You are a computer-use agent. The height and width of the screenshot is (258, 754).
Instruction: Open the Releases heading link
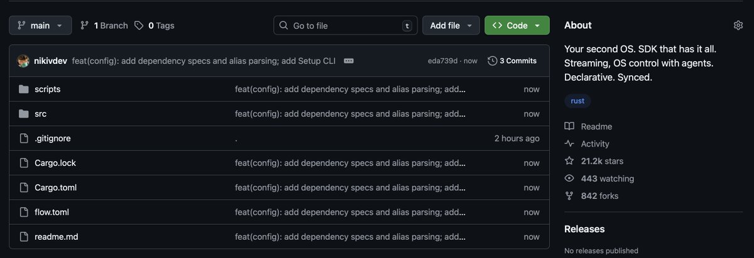tap(584, 229)
